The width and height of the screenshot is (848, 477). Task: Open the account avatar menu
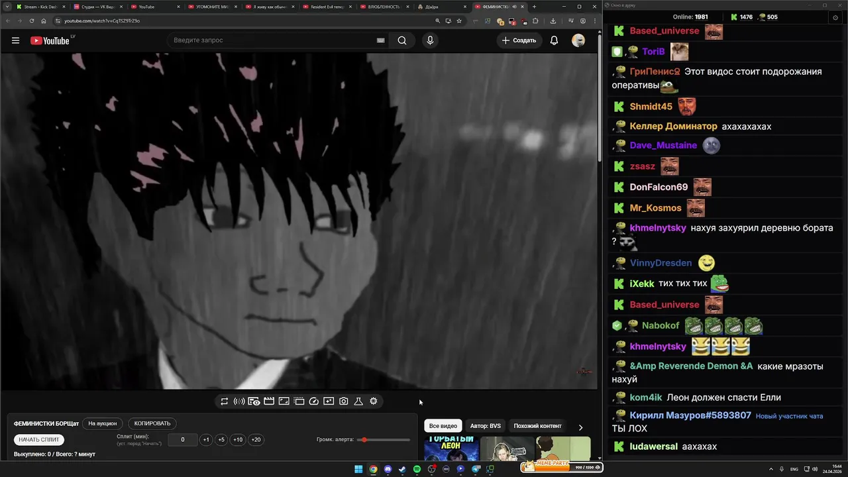pos(578,40)
